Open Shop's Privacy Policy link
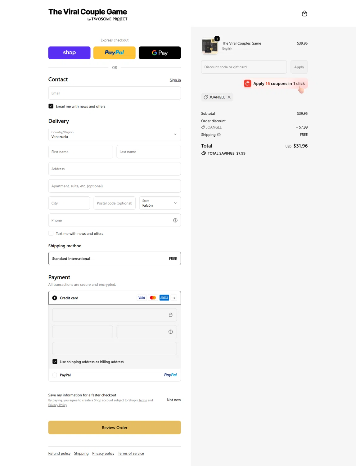Viewport: 356px width, 466px height. (58, 405)
